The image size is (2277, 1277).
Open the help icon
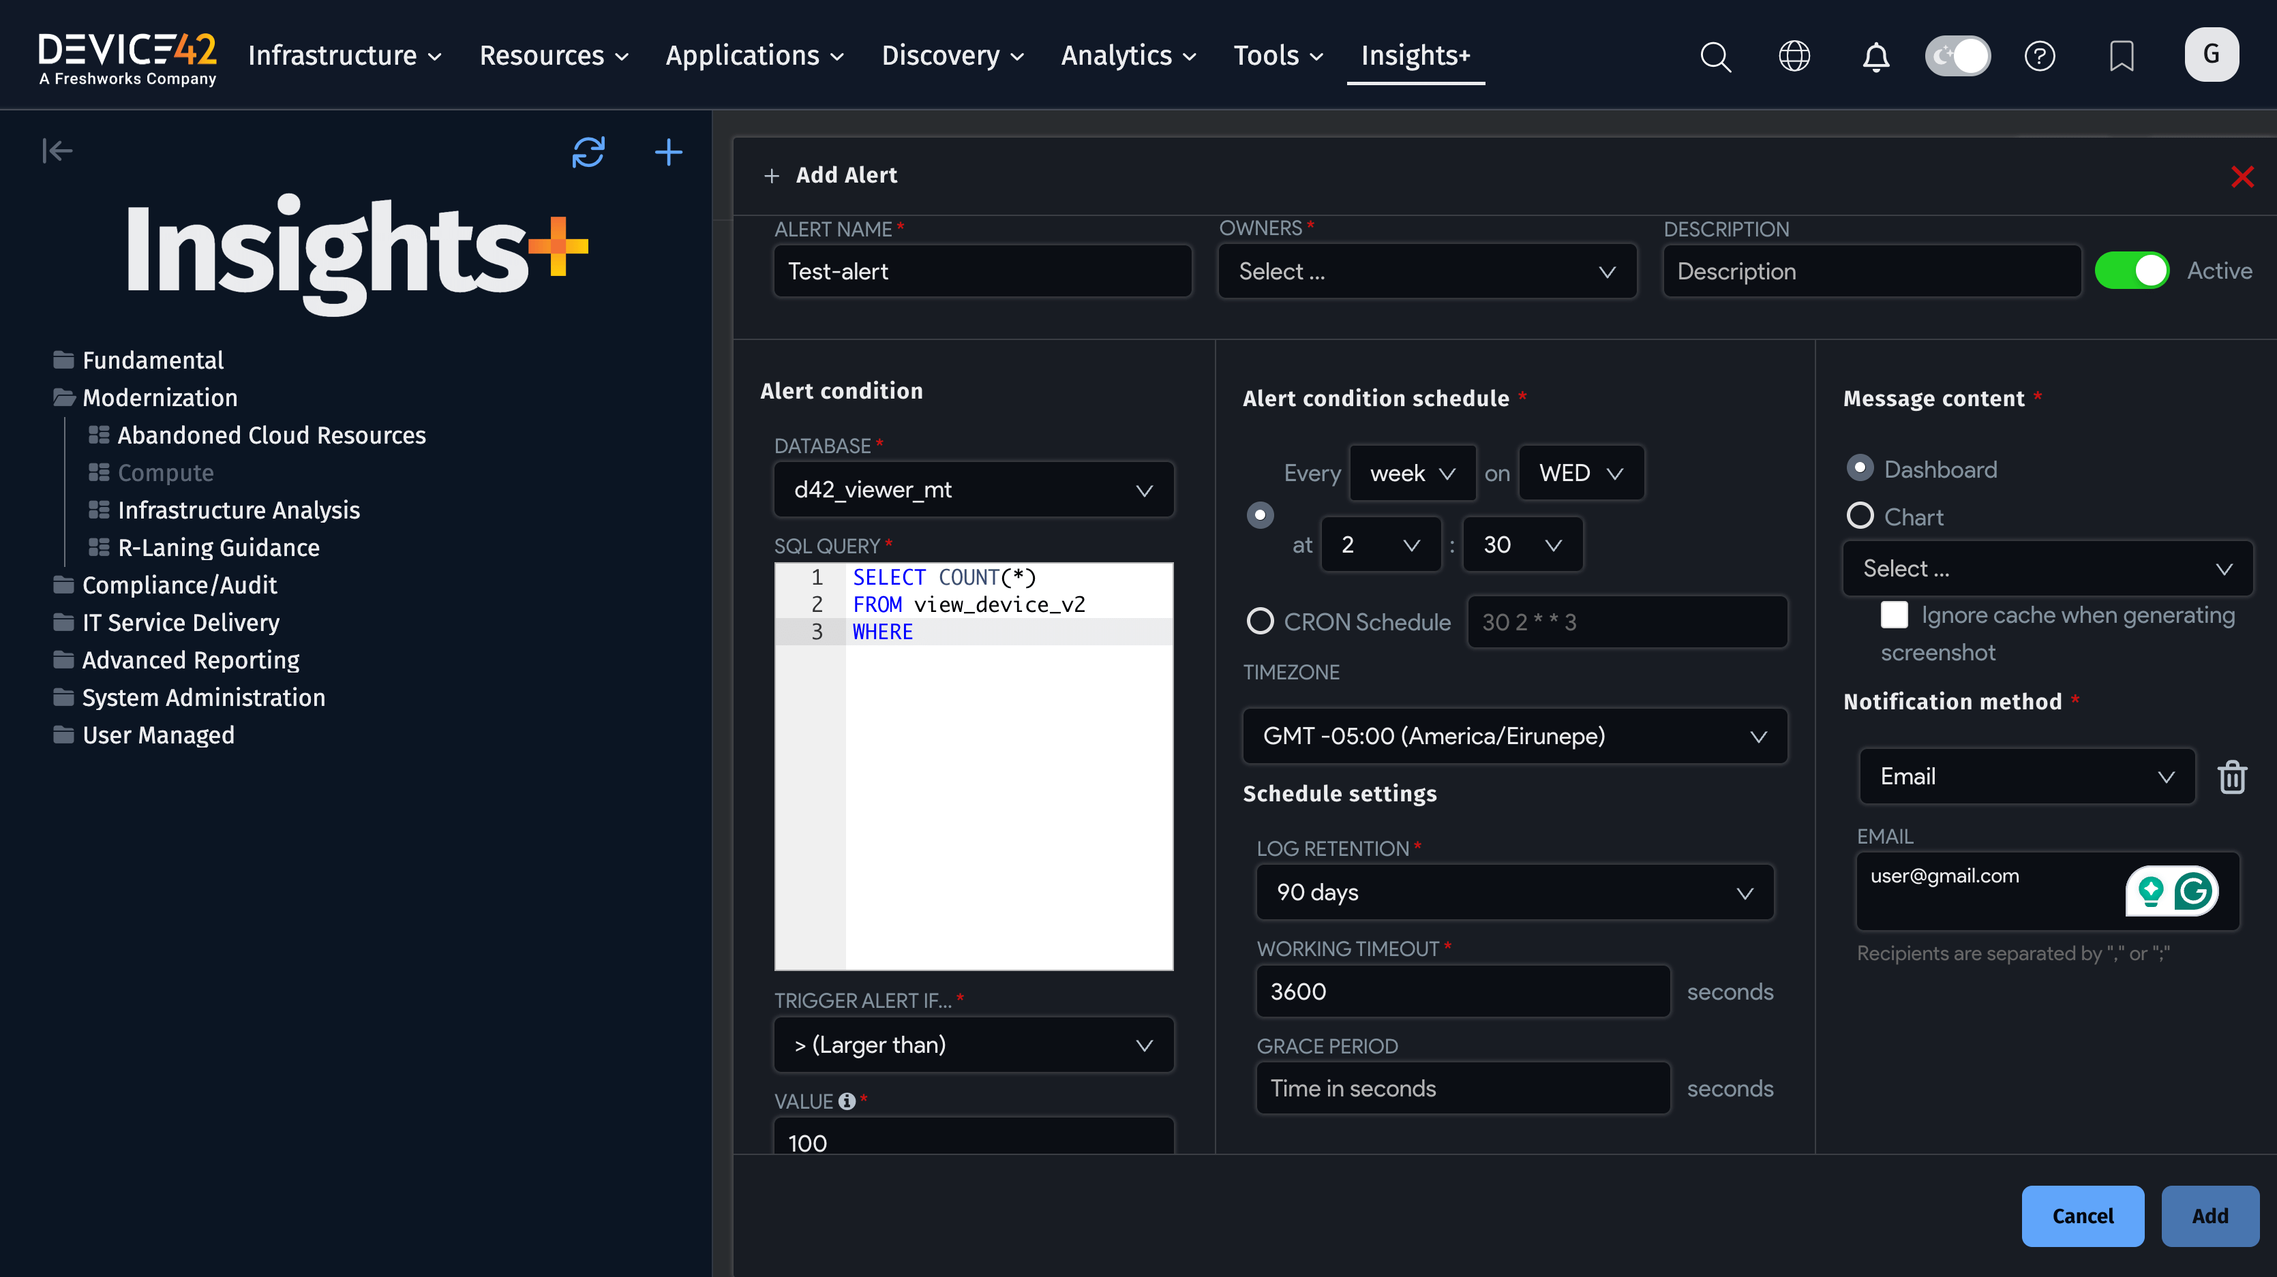click(x=2040, y=56)
